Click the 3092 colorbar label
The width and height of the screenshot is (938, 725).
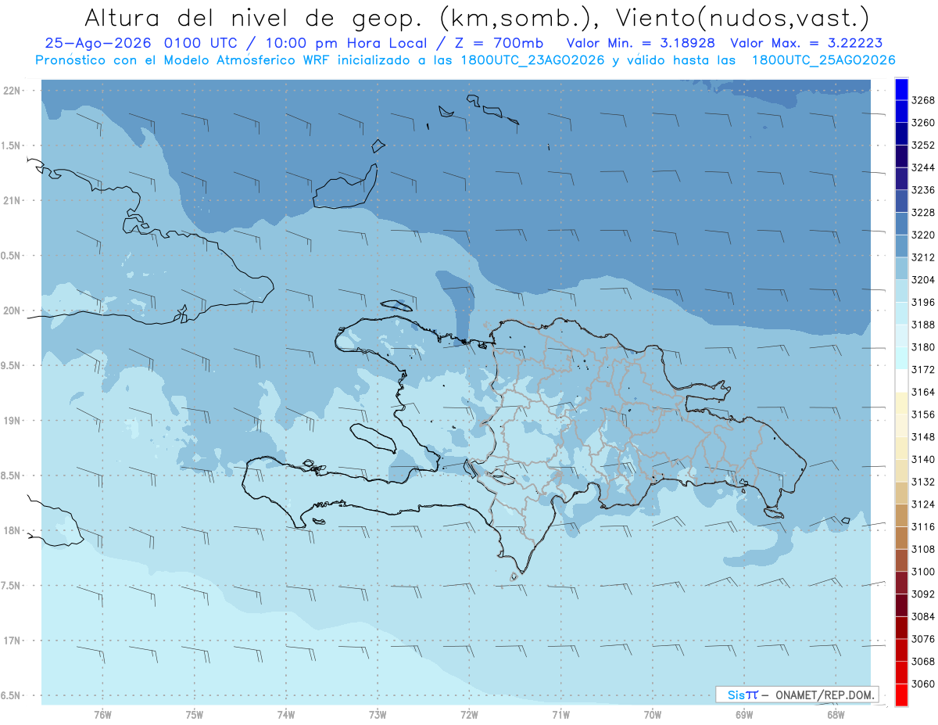click(x=923, y=594)
